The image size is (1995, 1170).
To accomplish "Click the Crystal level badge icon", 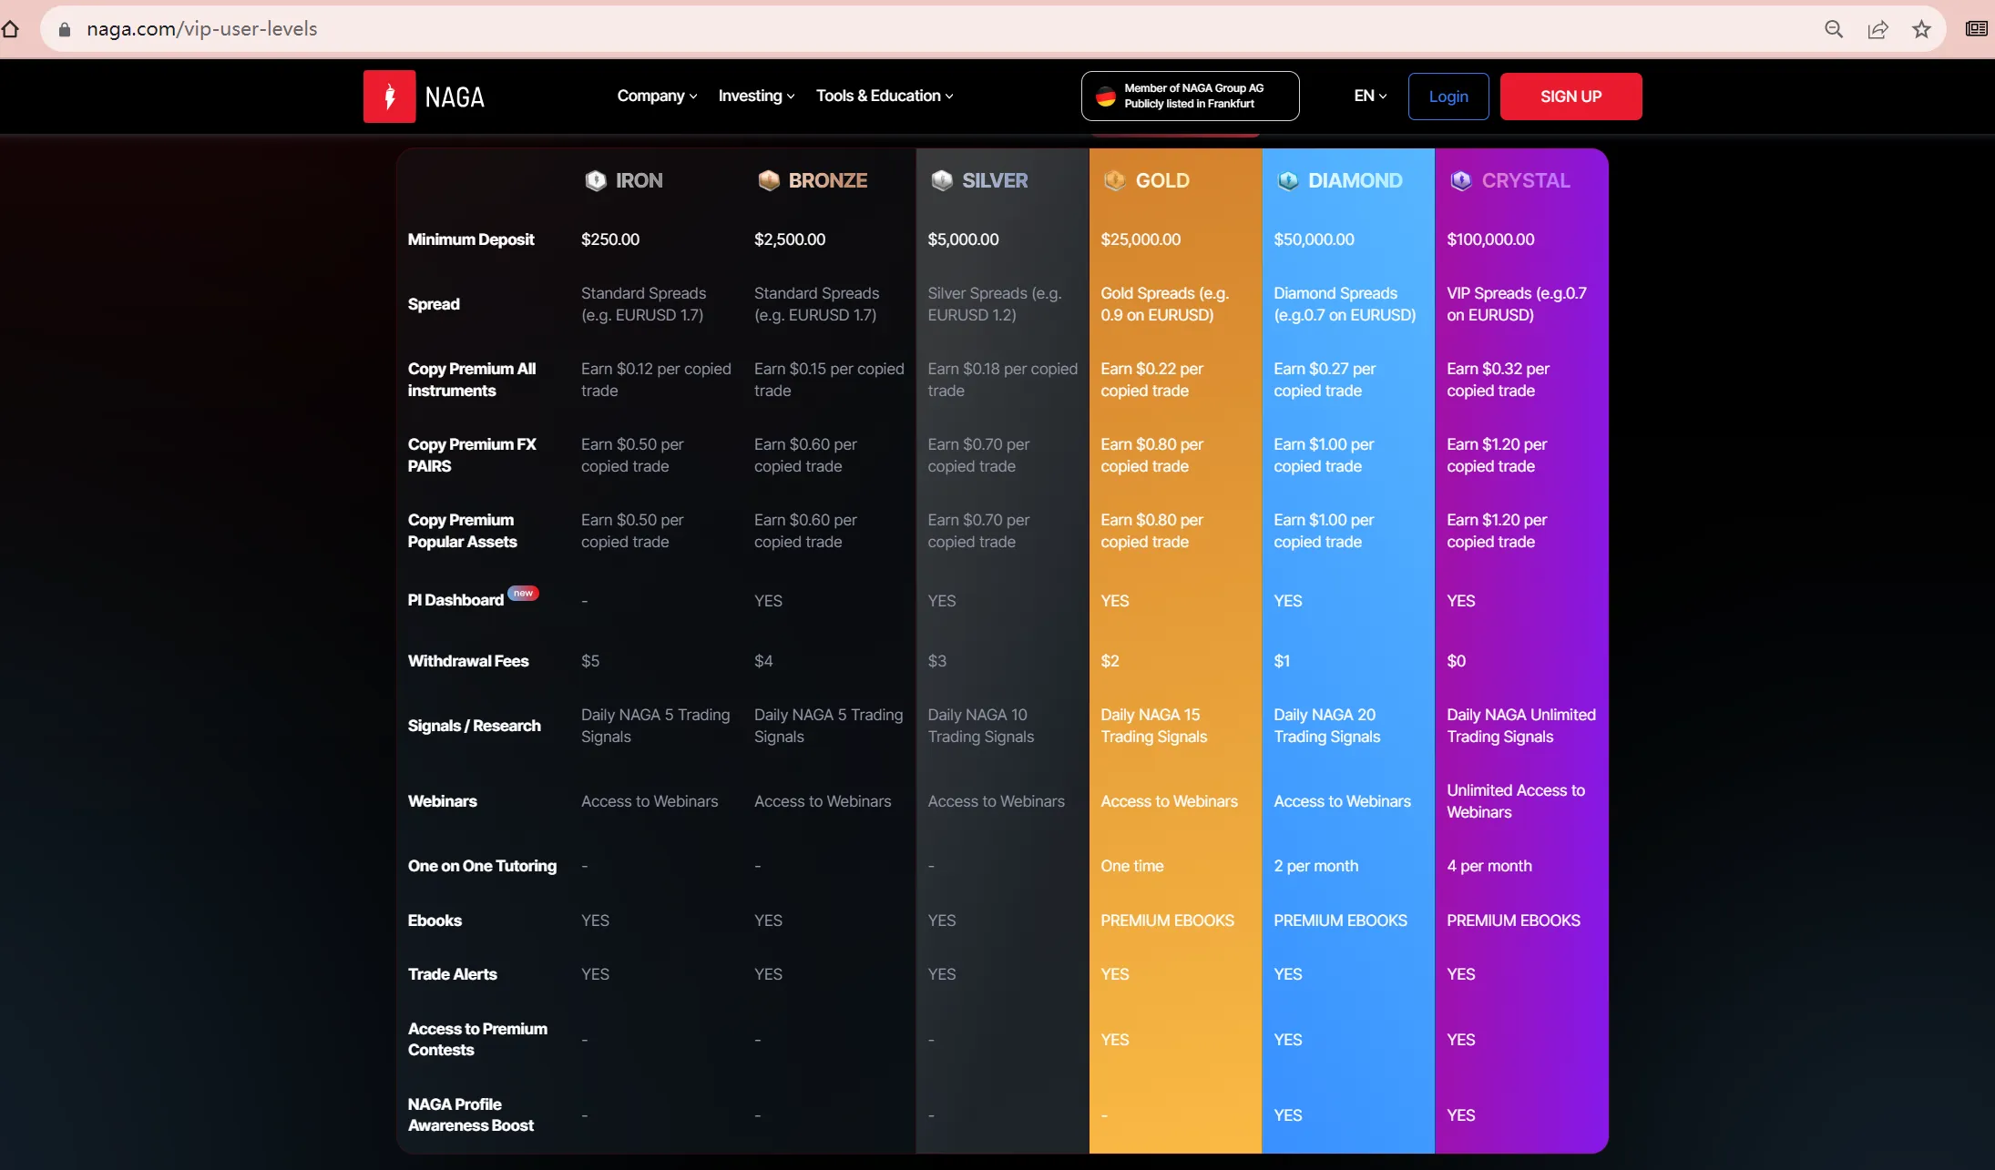I will [x=1460, y=180].
